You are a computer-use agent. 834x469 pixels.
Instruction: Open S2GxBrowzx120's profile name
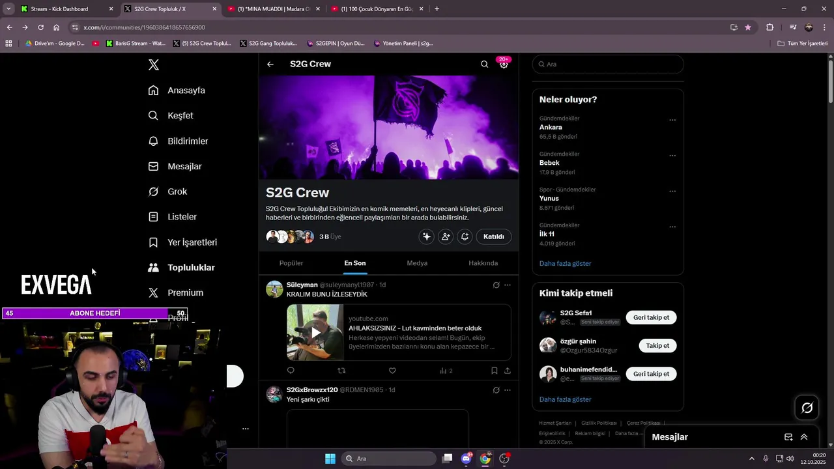click(312, 390)
